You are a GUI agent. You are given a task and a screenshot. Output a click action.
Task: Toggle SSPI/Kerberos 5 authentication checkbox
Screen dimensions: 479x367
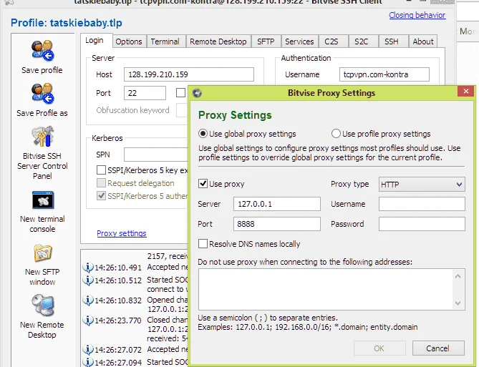pyautogui.click(x=101, y=196)
